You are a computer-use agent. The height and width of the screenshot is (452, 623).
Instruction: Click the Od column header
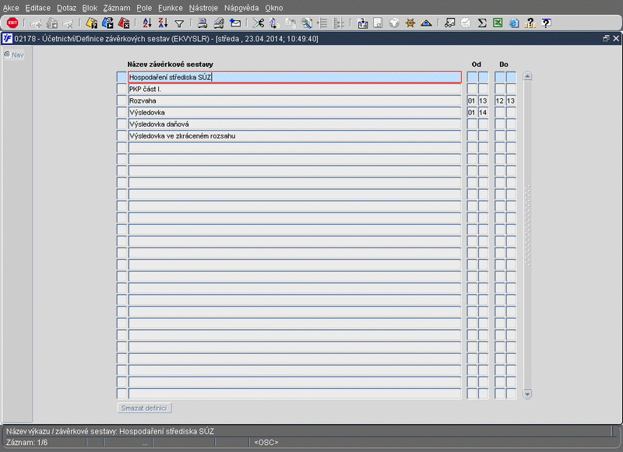tap(477, 65)
